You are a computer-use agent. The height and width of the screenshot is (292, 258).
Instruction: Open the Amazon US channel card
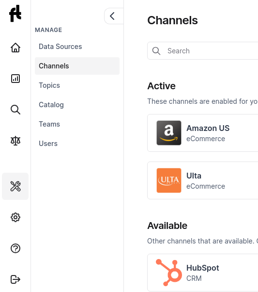(203, 133)
